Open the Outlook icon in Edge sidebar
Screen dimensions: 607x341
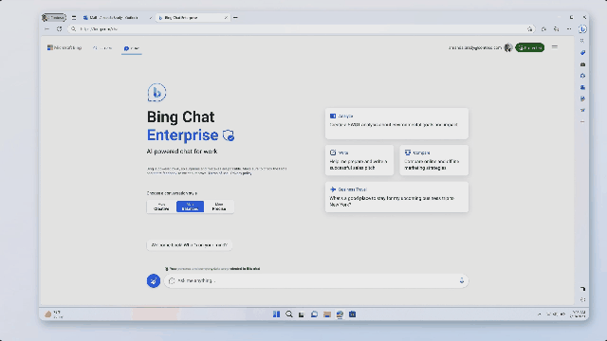point(582,87)
